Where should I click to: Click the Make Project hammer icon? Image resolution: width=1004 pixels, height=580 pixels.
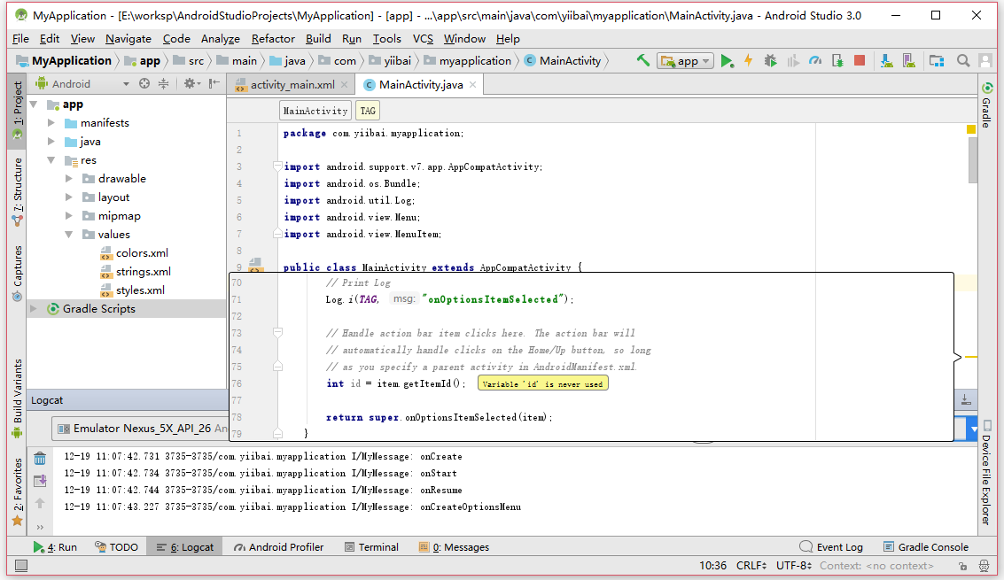[643, 61]
